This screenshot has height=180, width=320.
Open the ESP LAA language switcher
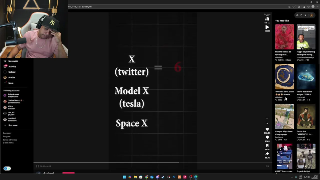[301, 177]
